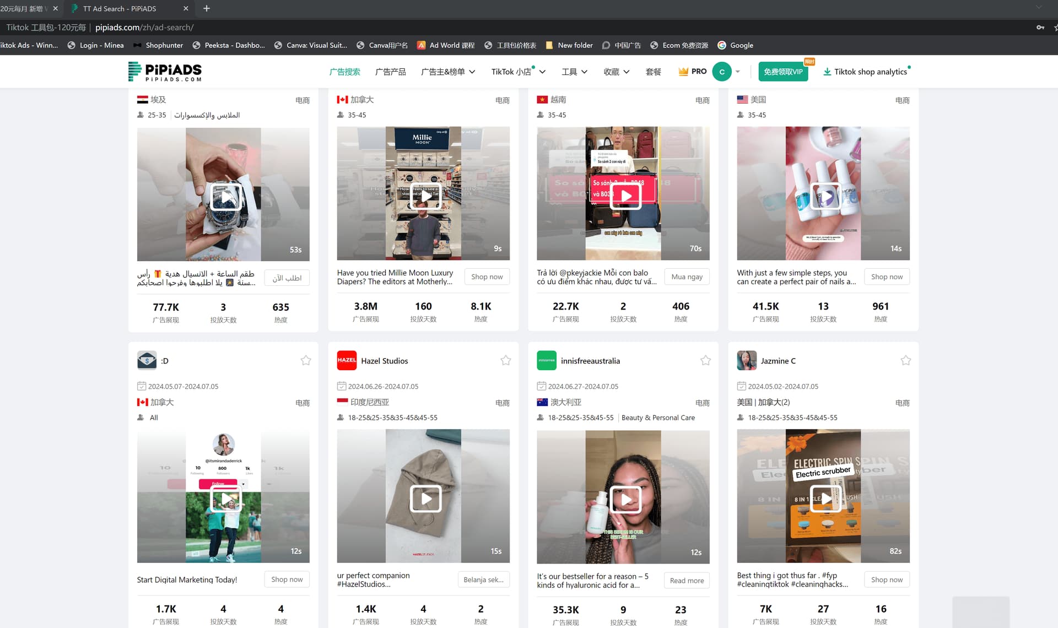Open the Peeksta - Dashbo... bookmark

[228, 45]
